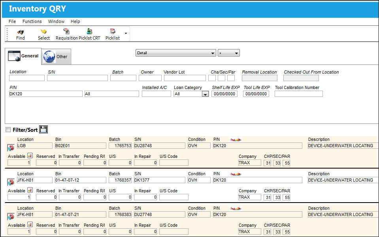Click Condition OVH for S/N DK1377
Screen dimensions: 379x237
[x=199, y=180]
